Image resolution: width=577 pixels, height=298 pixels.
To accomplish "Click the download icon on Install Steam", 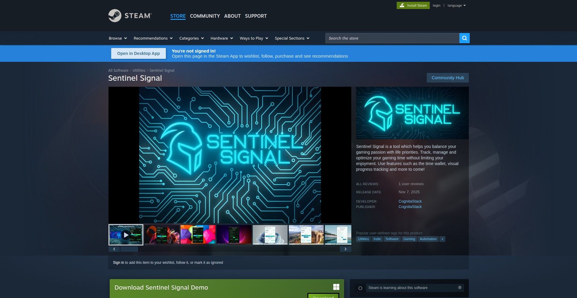I will (x=402, y=5).
